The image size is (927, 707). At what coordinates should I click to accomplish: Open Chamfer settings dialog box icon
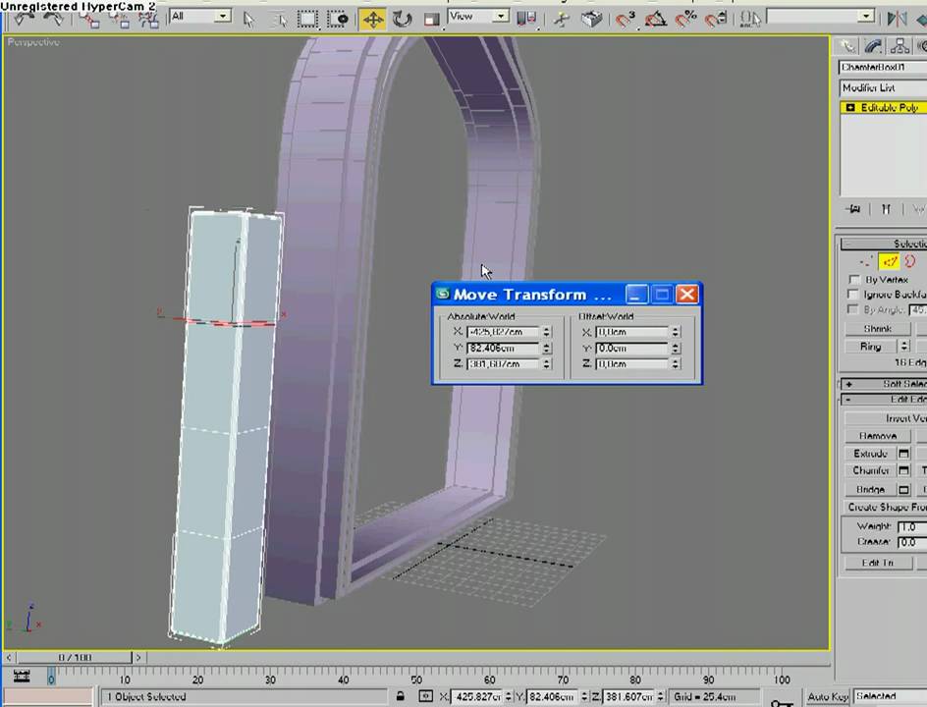pyautogui.click(x=903, y=470)
